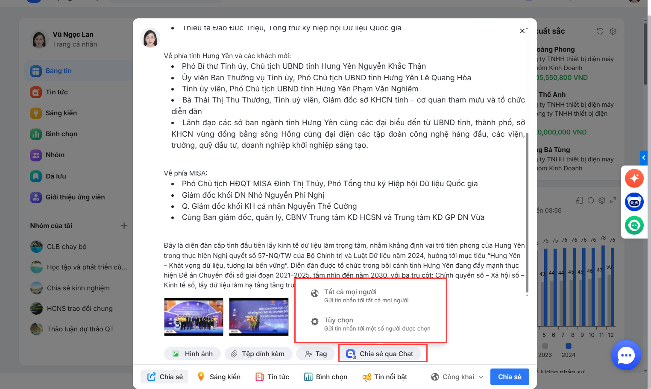Click the line starting "Cùng Ban giám đốc, quản lý"
The width and height of the screenshot is (651, 389).
tap(333, 217)
